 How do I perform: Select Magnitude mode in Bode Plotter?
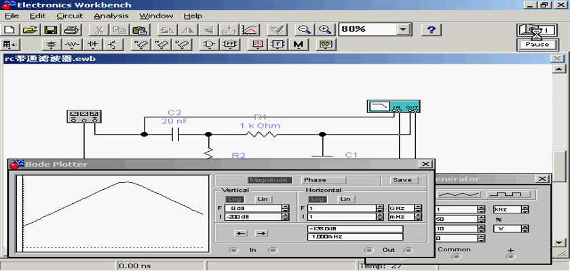pyautogui.click(x=271, y=180)
